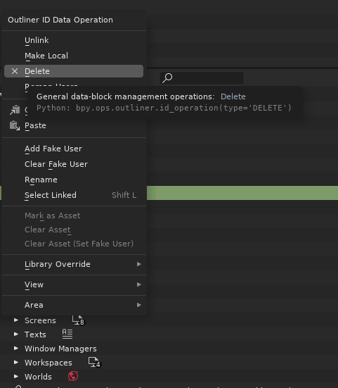Click the Workspaces count icon

tap(95, 363)
